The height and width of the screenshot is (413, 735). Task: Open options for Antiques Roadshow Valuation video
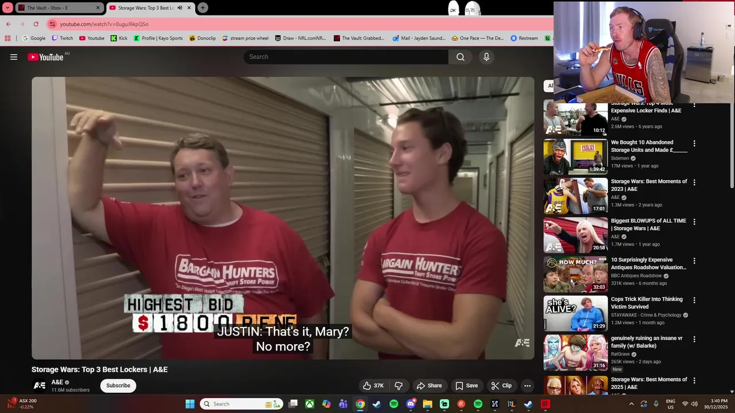694,261
